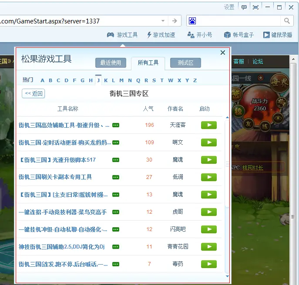Open 一键连招-手动竞技利器 tool link

[x=63, y=212]
